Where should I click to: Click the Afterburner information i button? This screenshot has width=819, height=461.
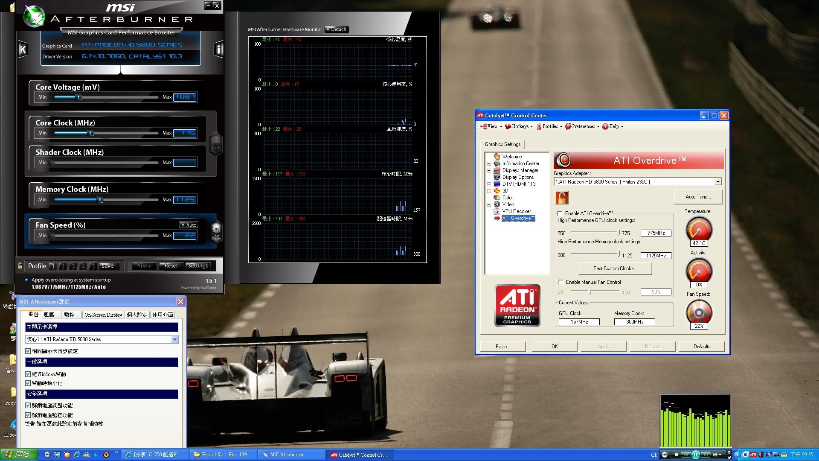218,50
